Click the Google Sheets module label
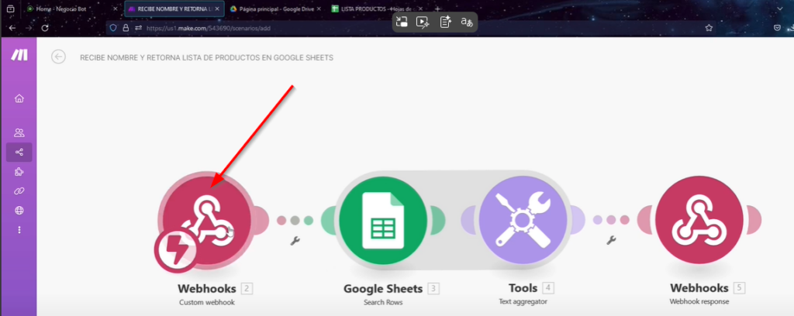The width and height of the screenshot is (794, 316). [x=383, y=289]
